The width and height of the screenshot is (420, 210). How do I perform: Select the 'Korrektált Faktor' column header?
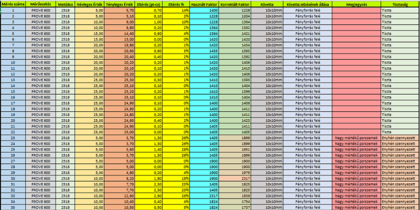pyautogui.click(x=235, y=4)
